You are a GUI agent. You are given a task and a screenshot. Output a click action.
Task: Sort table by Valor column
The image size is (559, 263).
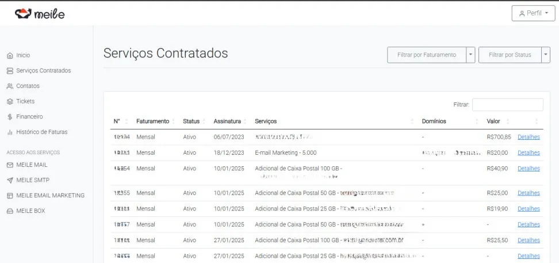[x=498, y=121]
